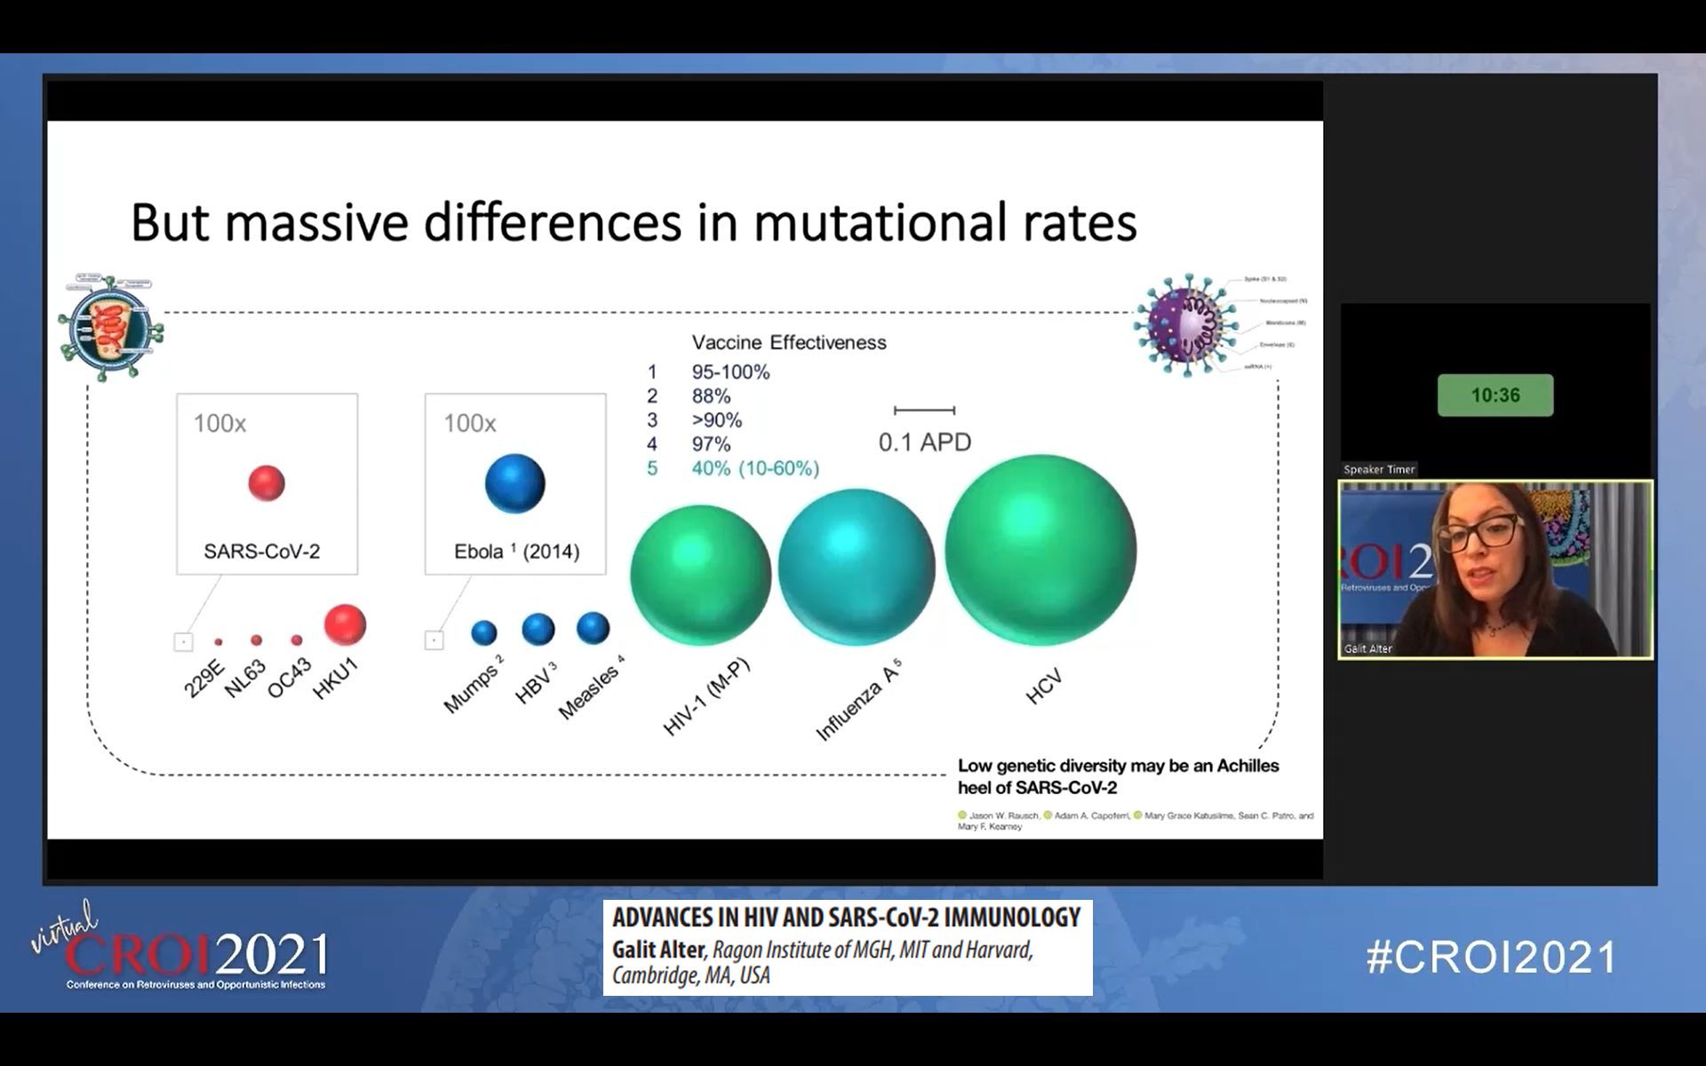Click the '>90%' legend value
The width and height of the screenshot is (1706, 1066).
(716, 420)
